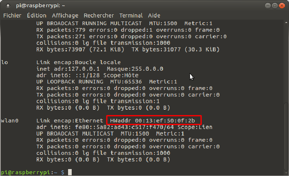Click the wlan0 interface name
The height and width of the screenshot is (176, 289).
[x=10, y=121]
